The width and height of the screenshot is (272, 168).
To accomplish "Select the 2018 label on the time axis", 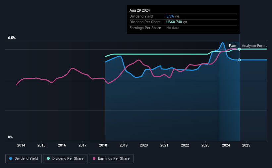I will (x=103, y=145).
